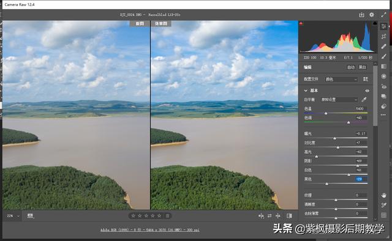Select the Crop and Rotate tool
This screenshot has height=241, width=392.
[383, 37]
